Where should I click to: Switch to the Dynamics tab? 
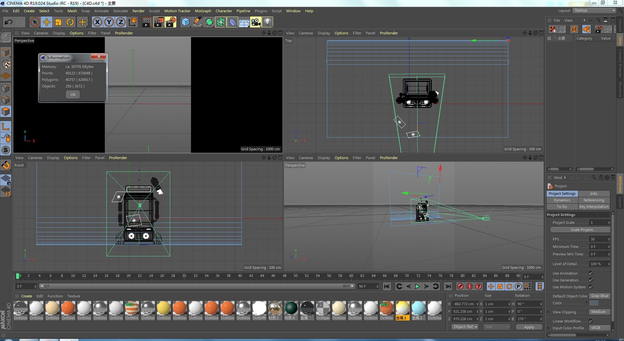[562, 200]
